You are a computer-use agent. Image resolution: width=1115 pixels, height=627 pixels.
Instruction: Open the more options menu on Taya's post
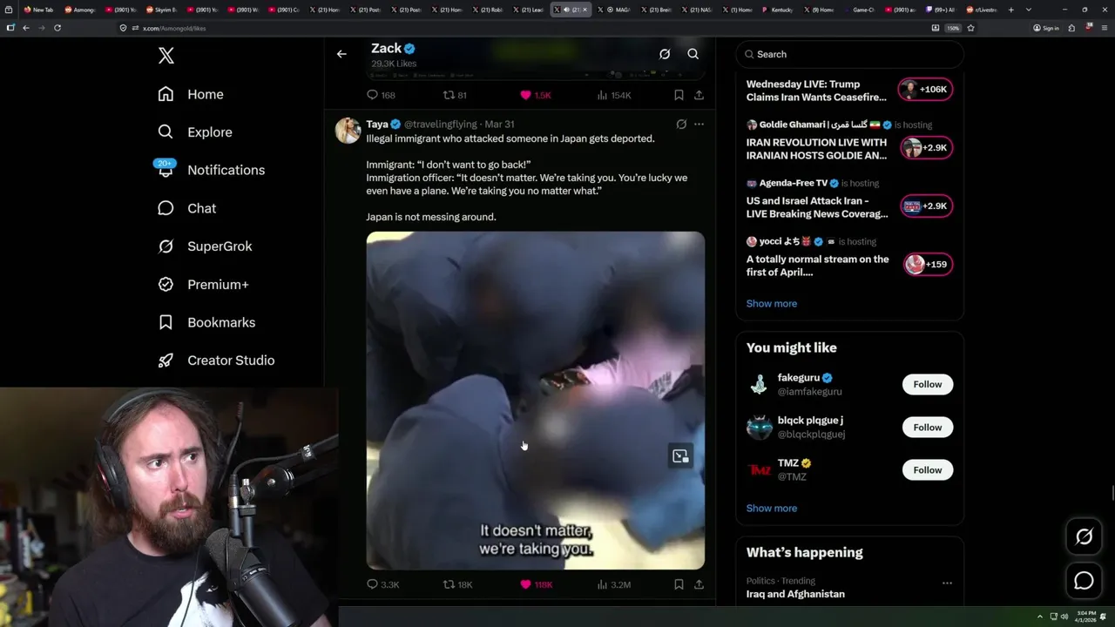pos(699,125)
